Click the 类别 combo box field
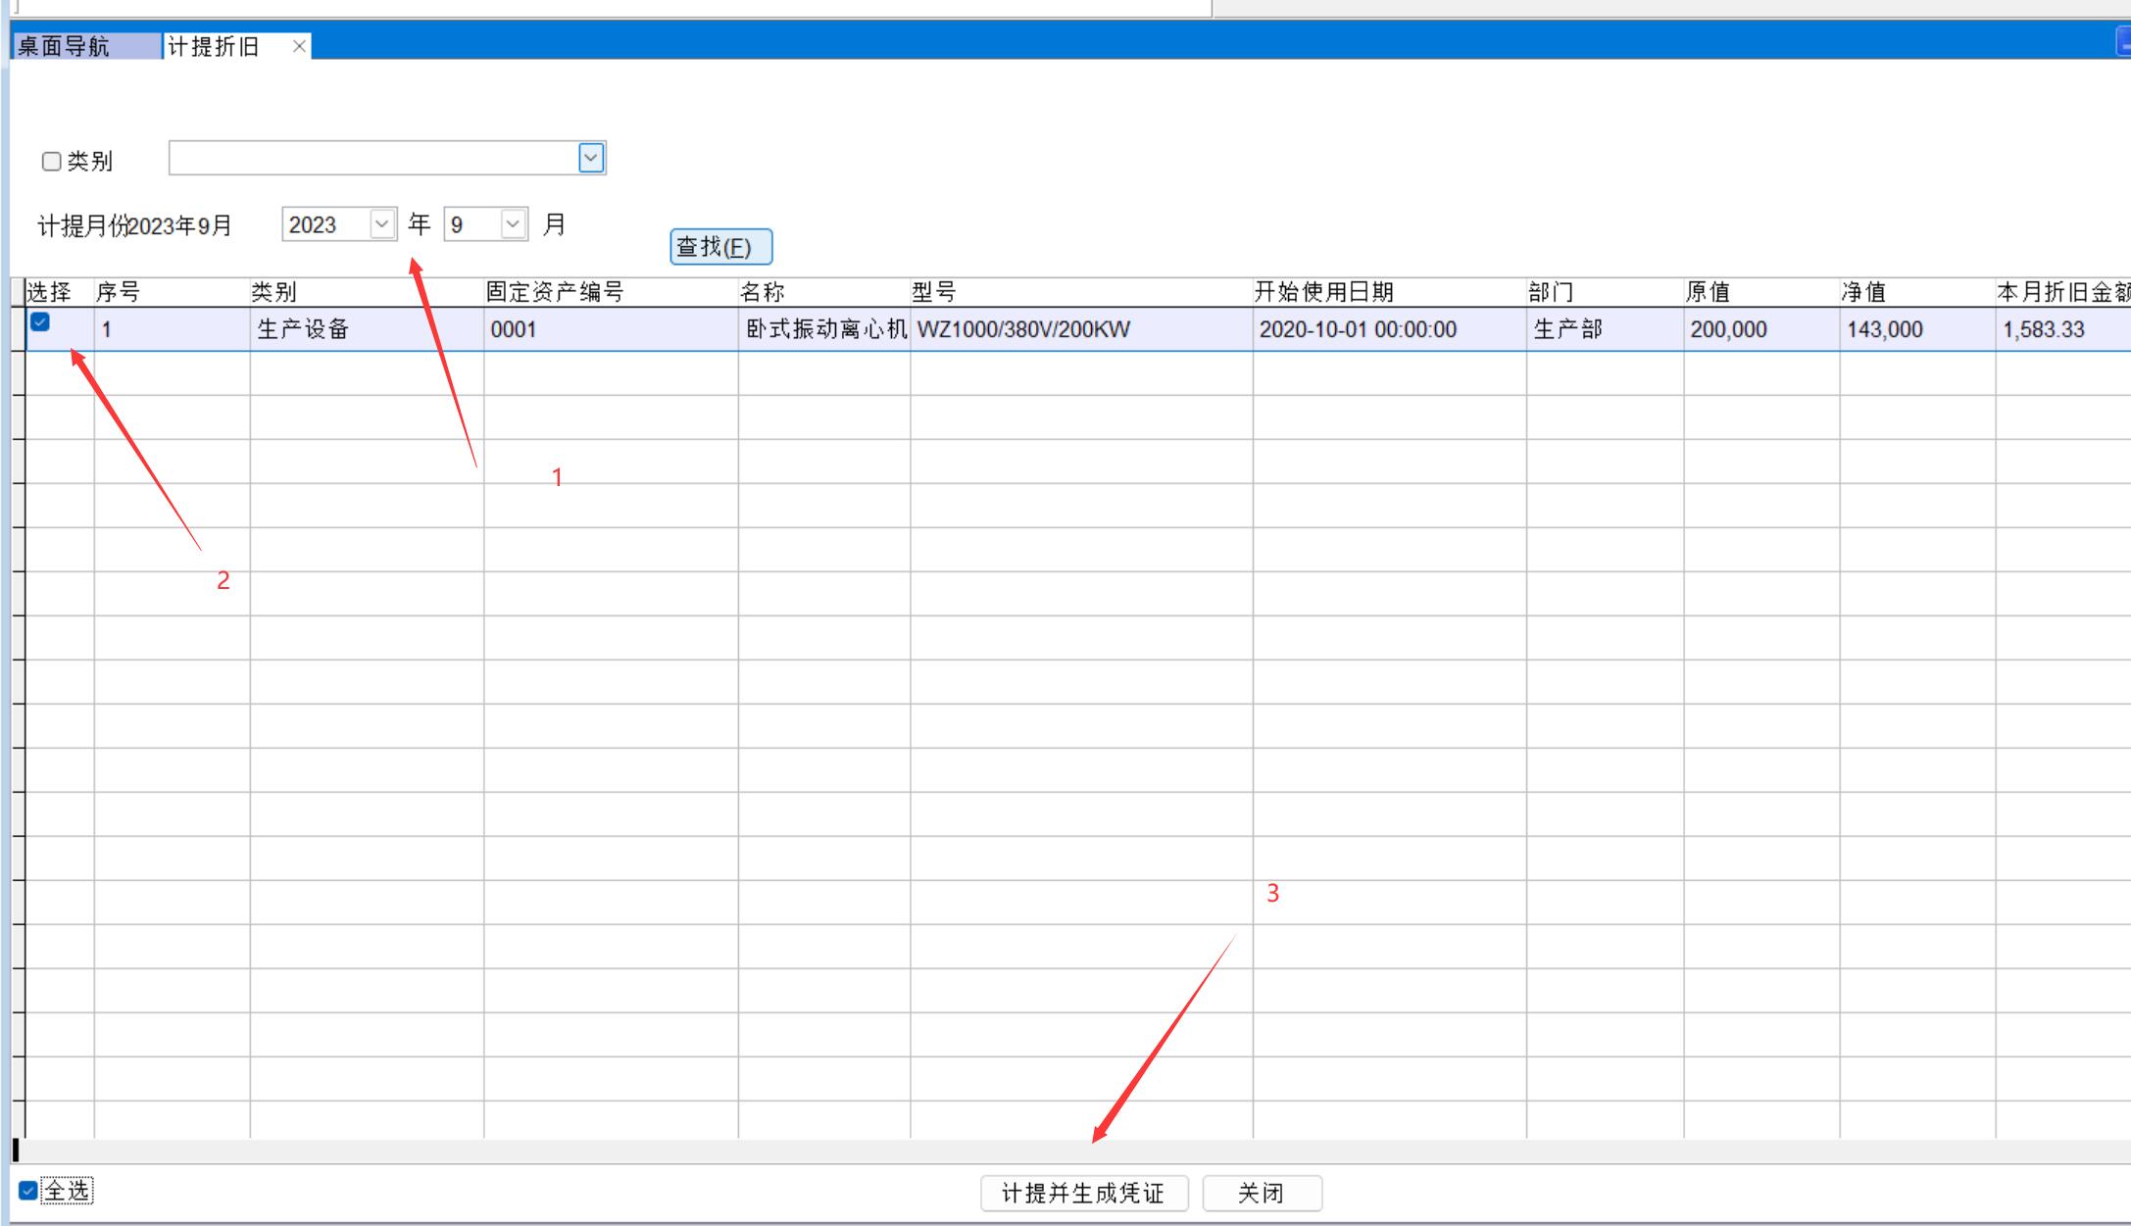This screenshot has width=2131, height=1226. pyautogui.click(x=372, y=158)
